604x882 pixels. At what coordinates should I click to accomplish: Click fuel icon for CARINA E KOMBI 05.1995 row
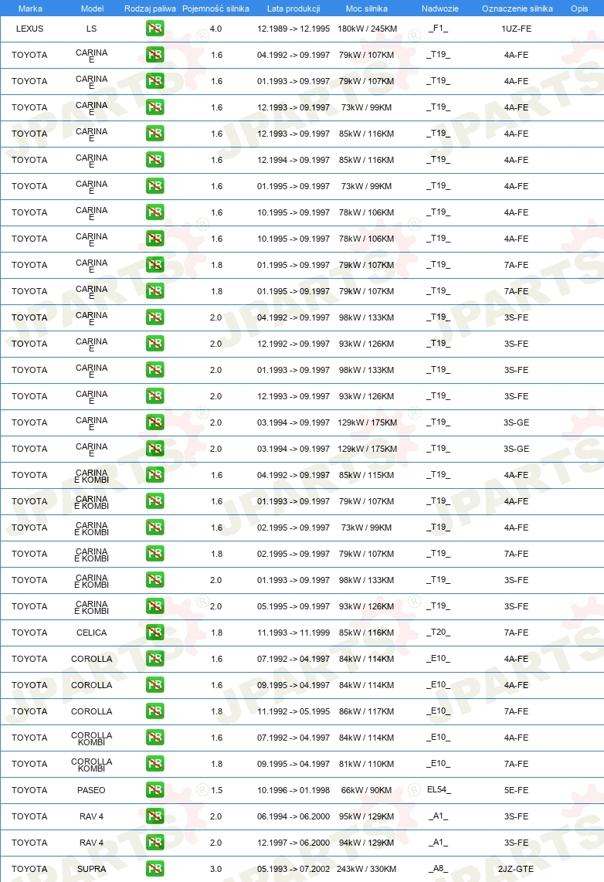click(x=154, y=606)
